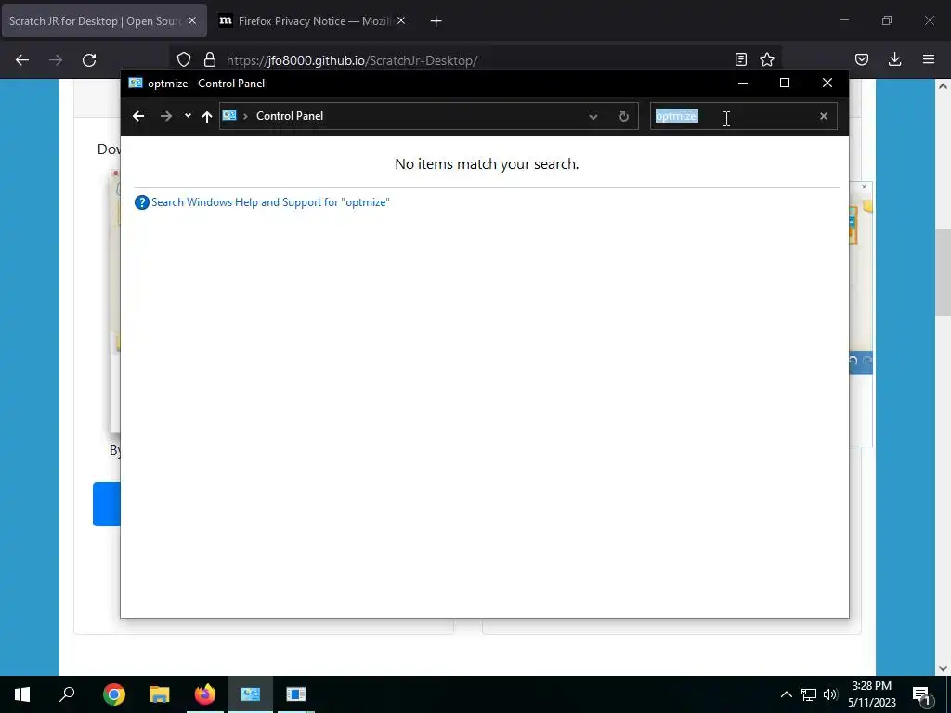Screen dimensions: 951x713
Task: Open Save to Pocket in Firefox
Action: (x=861, y=59)
